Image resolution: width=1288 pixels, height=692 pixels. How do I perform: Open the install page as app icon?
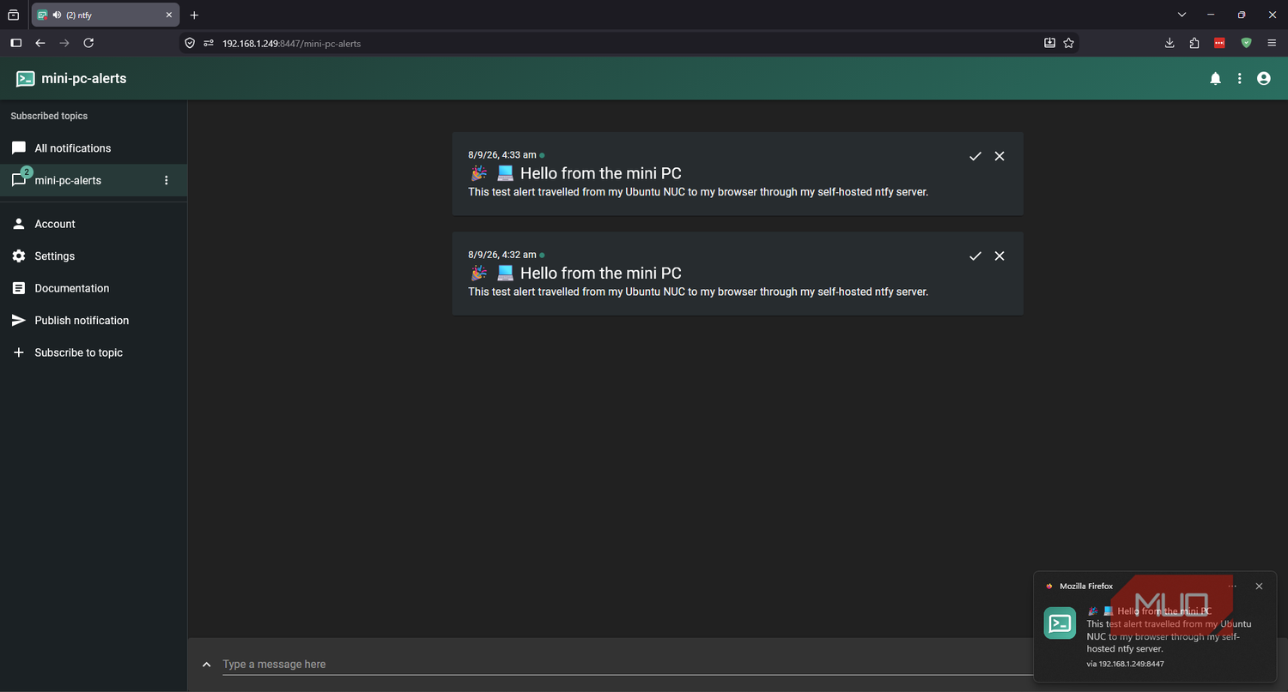pos(1049,43)
